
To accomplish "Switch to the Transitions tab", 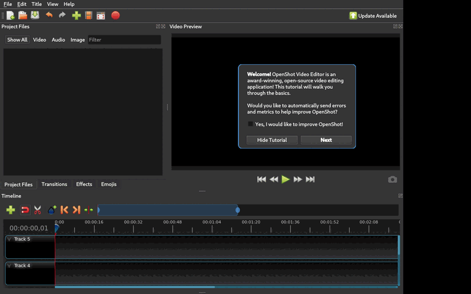I will 54,184.
